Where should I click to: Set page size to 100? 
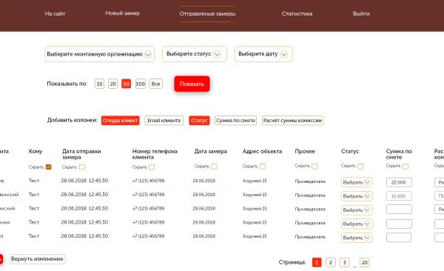(x=140, y=84)
